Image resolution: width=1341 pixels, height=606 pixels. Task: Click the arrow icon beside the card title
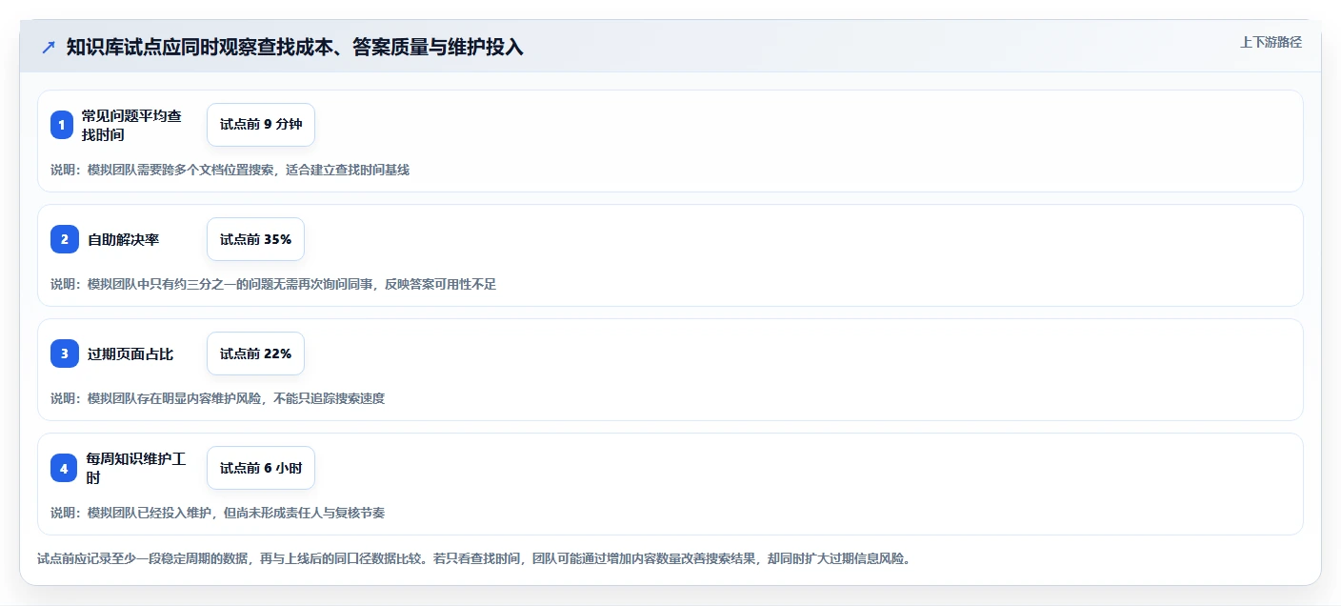coord(49,47)
